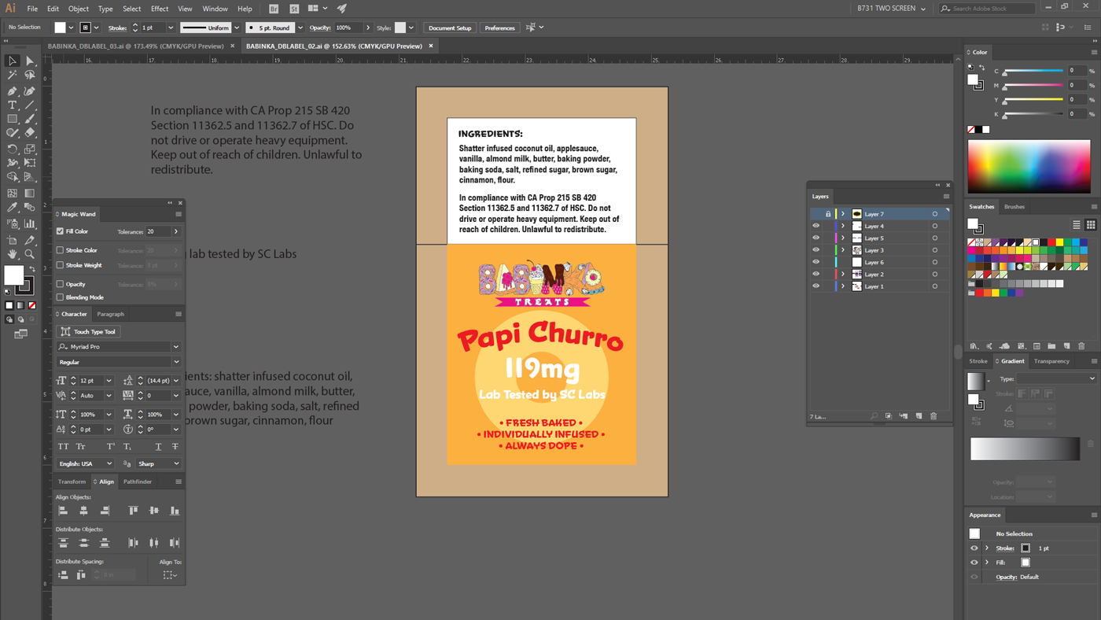Open the Brushes tab
The image size is (1101, 620).
1014,207
